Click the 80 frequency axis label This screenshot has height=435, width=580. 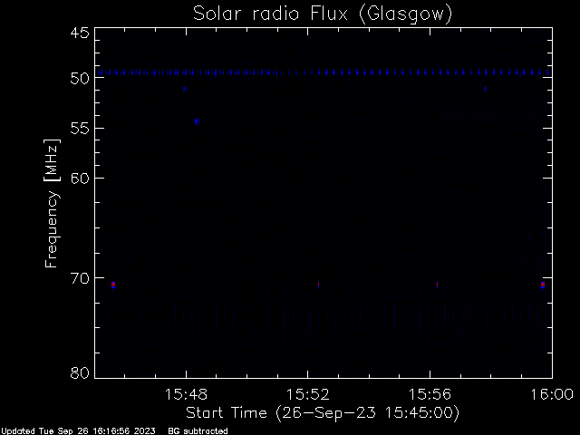[80, 372]
